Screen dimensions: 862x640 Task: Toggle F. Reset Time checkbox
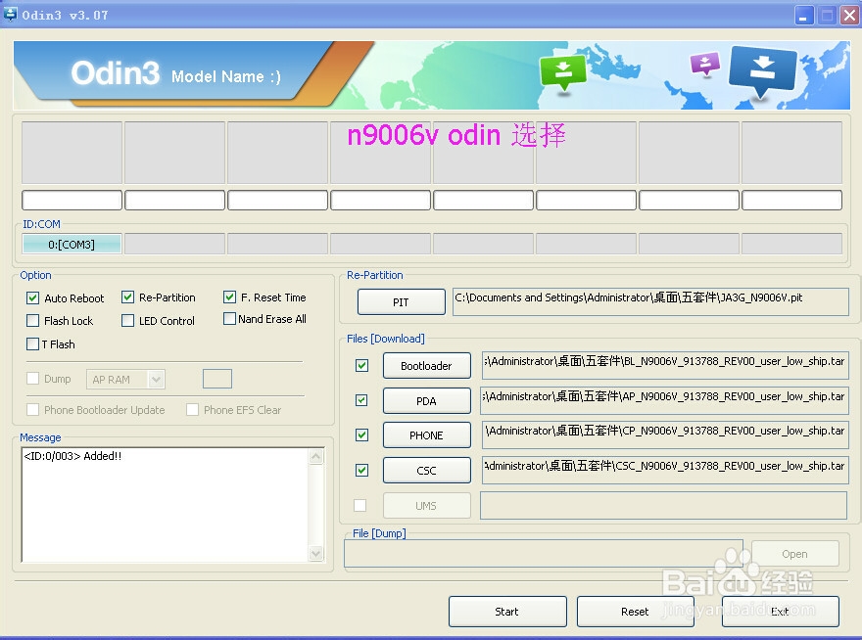click(x=229, y=297)
